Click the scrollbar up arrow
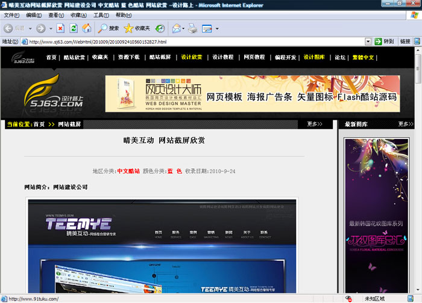The image size is (422, 303). 418,50
